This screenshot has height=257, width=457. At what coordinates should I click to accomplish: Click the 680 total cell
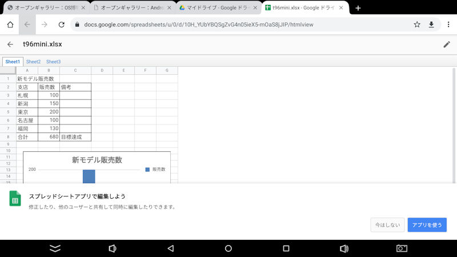click(49, 137)
